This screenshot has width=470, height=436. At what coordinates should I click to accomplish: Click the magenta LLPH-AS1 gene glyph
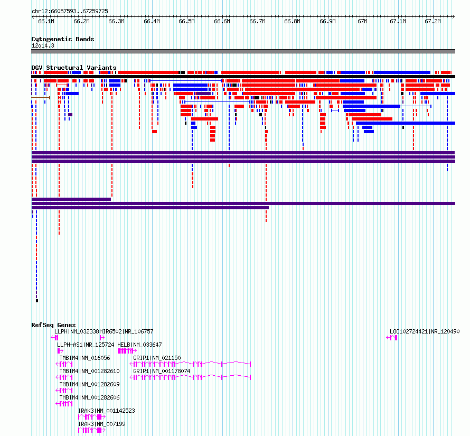click(60, 351)
